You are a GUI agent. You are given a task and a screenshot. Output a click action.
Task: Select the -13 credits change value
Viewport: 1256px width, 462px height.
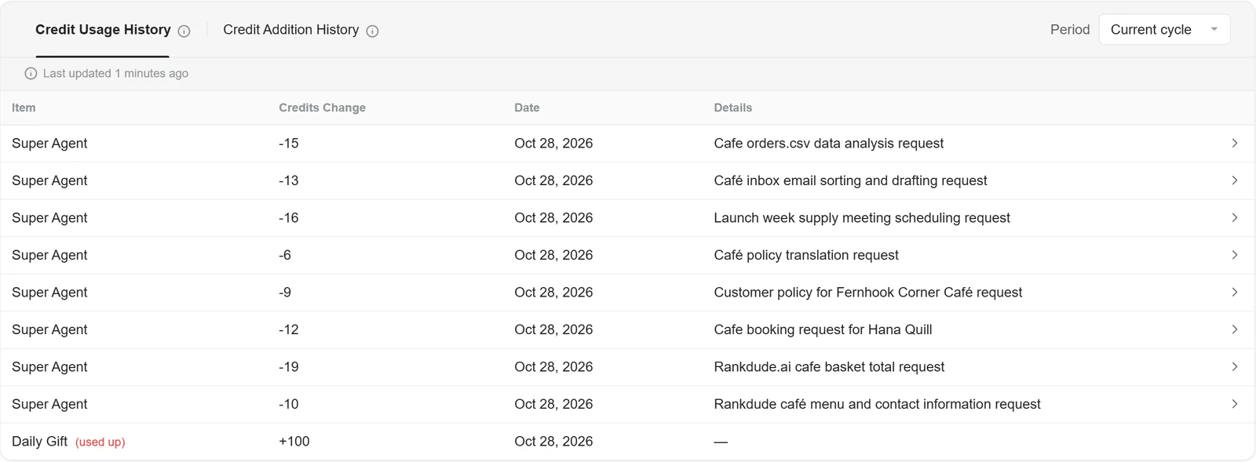click(x=288, y=180)
